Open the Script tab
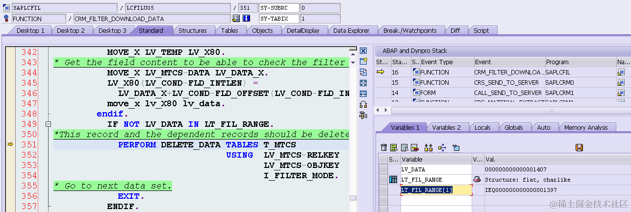 pyautogui.click(x=481, y=30)
